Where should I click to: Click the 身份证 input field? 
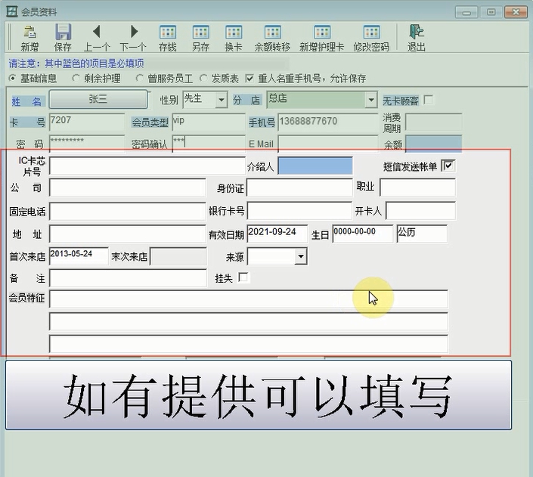[299, 187]
